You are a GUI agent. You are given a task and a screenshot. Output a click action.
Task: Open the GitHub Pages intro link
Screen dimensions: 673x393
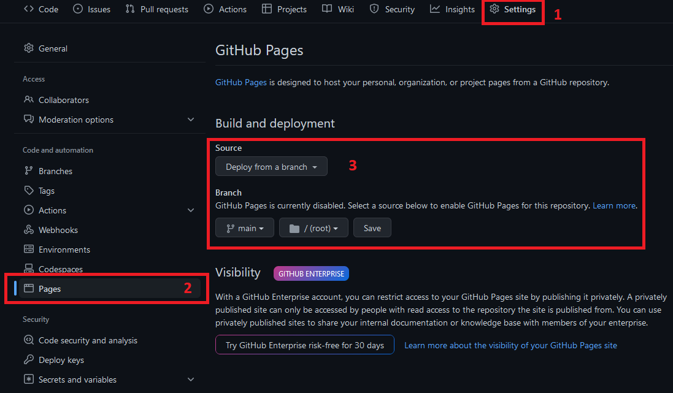tap(240, 82)
